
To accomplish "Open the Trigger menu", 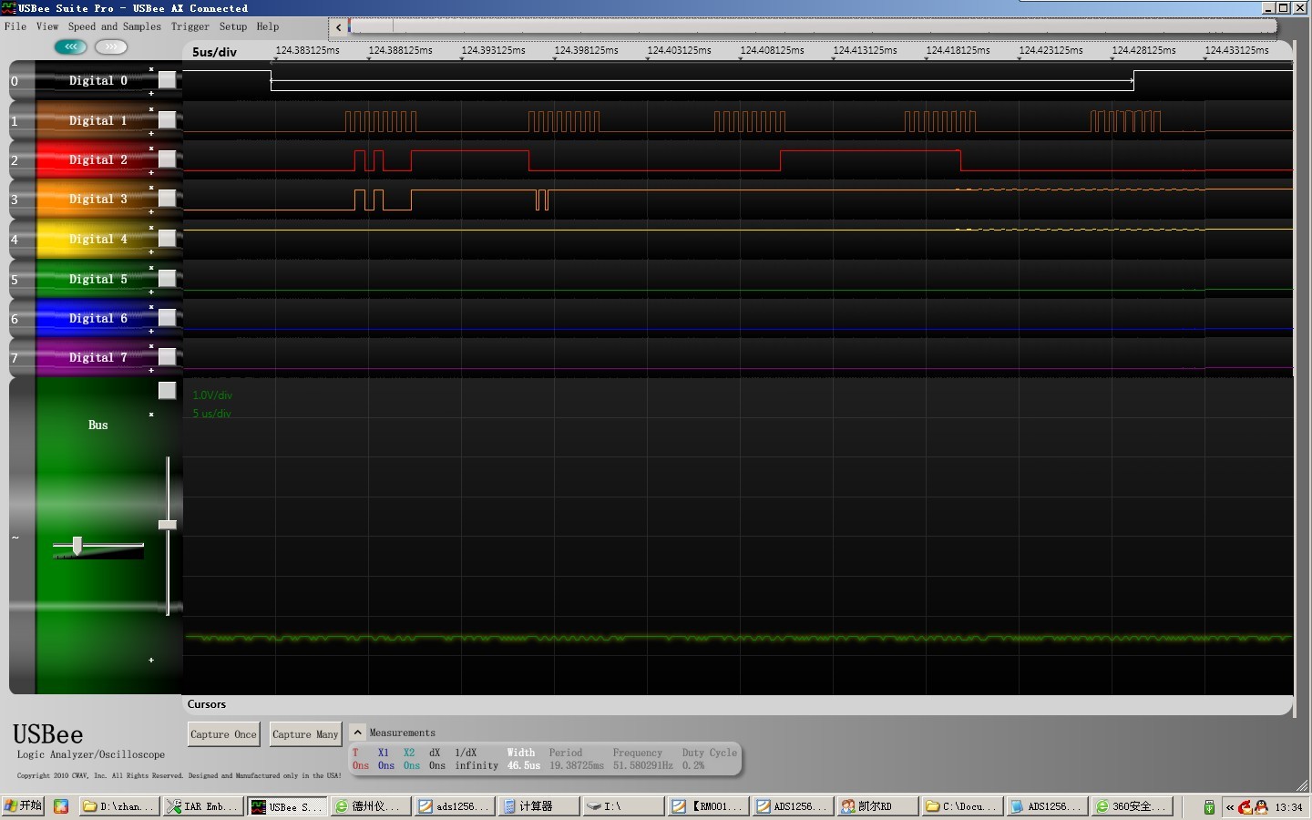I will (x=190, y=26).
